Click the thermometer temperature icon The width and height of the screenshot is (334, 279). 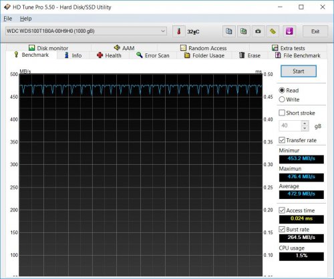(x=179, y=31)
